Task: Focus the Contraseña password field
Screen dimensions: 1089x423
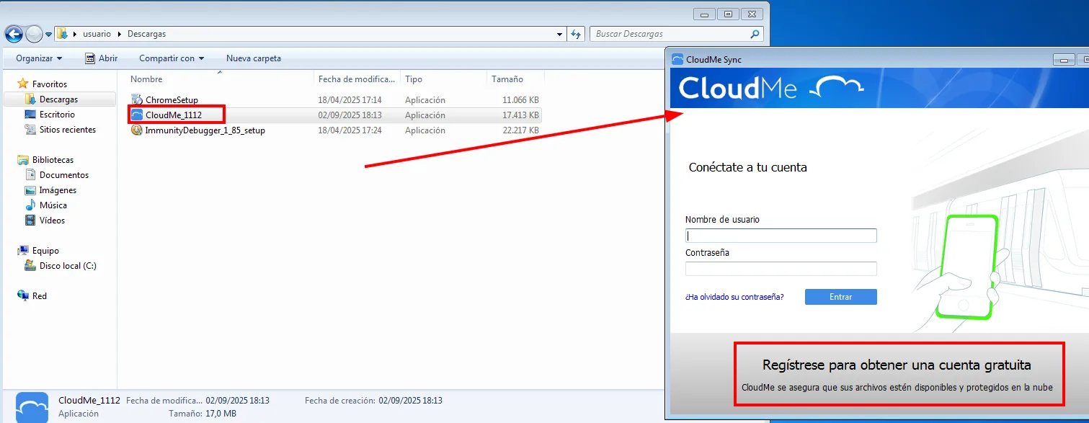Action: click(781, 269)
